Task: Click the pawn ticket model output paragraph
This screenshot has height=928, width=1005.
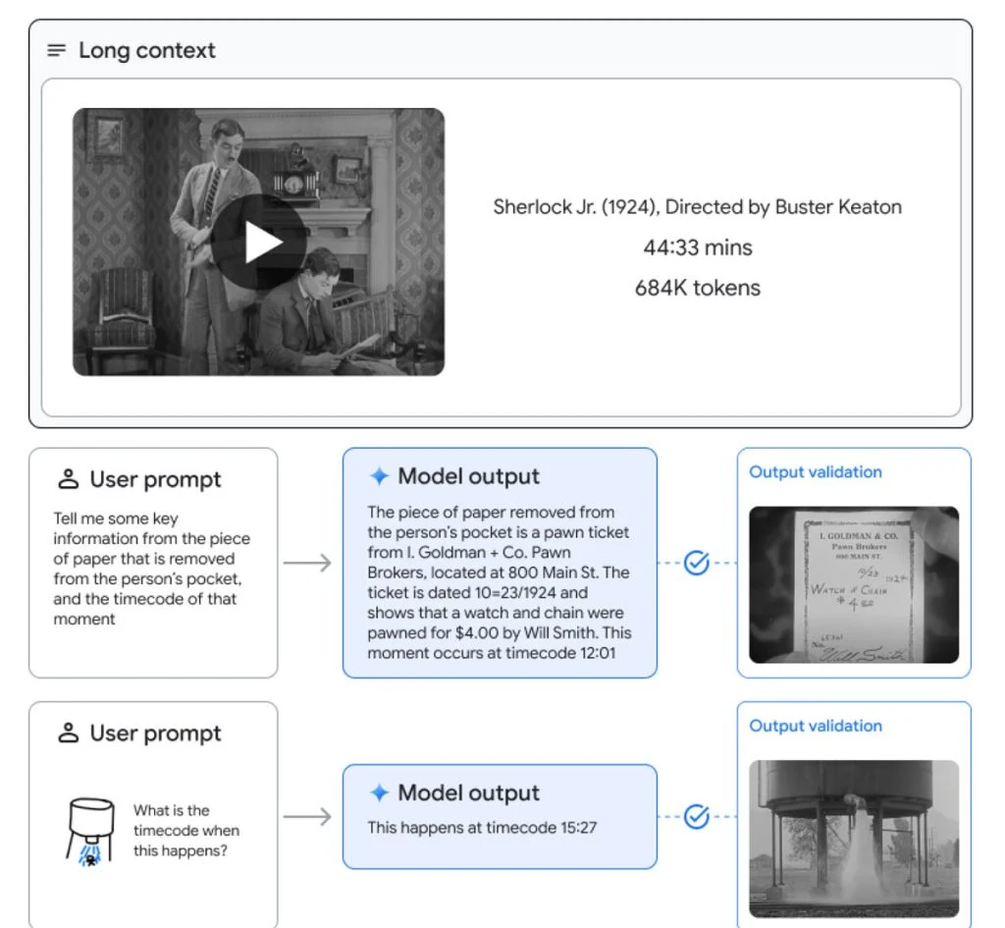Action: [500, 582]
